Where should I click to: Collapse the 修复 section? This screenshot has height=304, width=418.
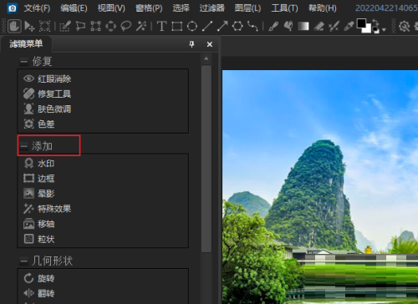coord(24,61)
